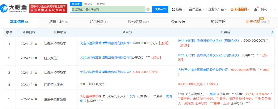Expand the 企业级产品 dropdown
The image size is (278, 109).
point(225,9)
